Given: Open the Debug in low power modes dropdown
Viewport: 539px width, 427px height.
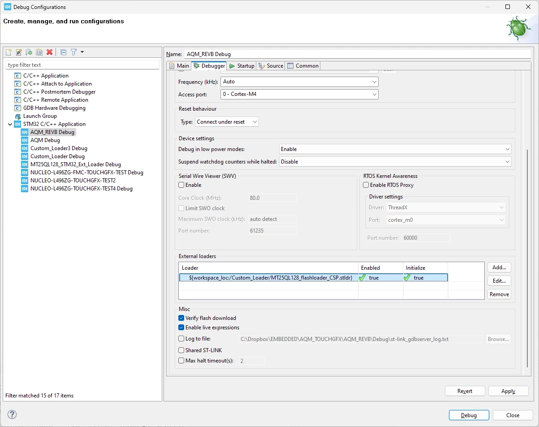Looking at the screenshot, I should [395, 149].
